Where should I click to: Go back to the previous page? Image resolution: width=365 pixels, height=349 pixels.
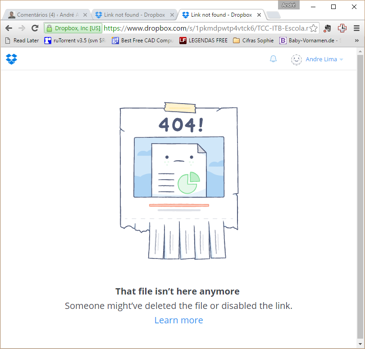9,28
